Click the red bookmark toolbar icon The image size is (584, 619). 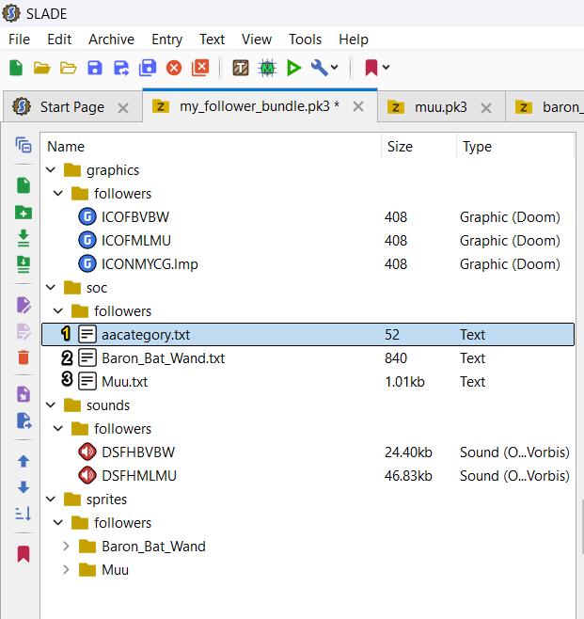click(x=371, y=68)
